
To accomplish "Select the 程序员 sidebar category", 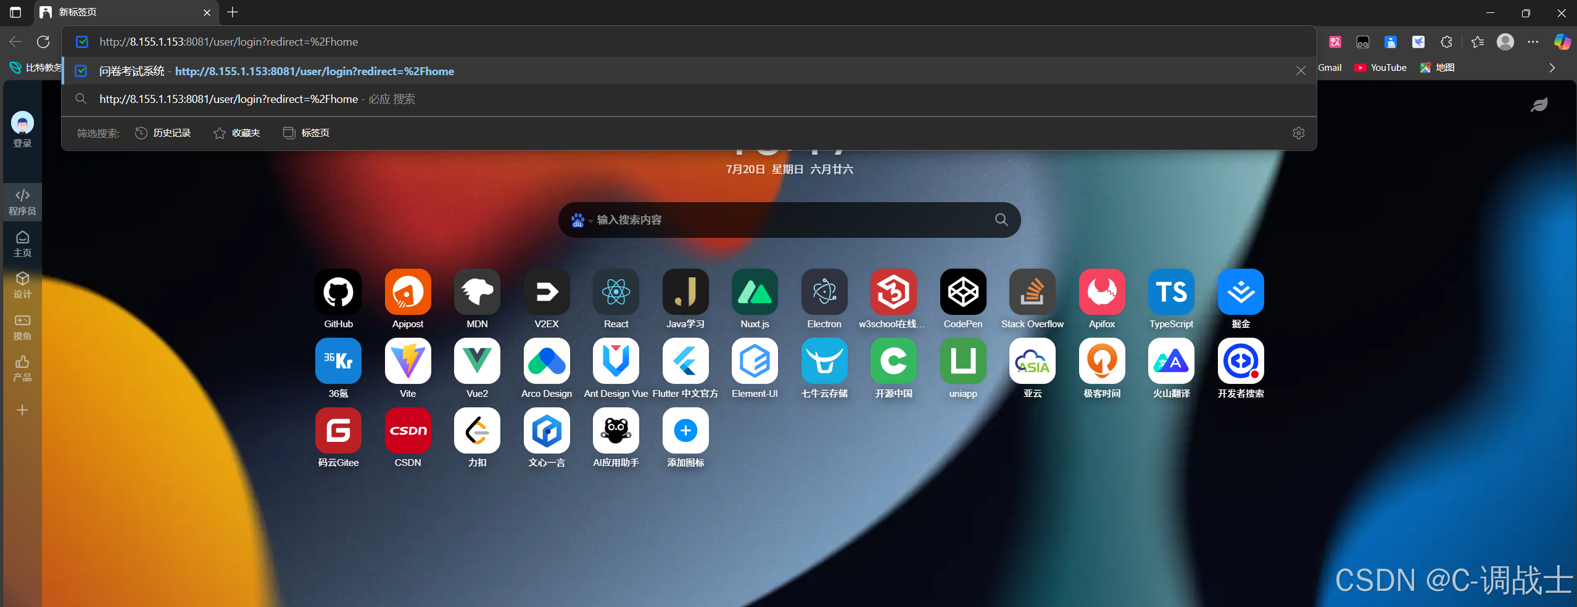I will (x=22, y=202).
